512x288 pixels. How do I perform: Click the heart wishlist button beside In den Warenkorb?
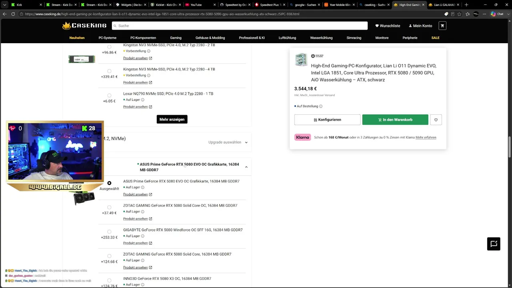436,120
